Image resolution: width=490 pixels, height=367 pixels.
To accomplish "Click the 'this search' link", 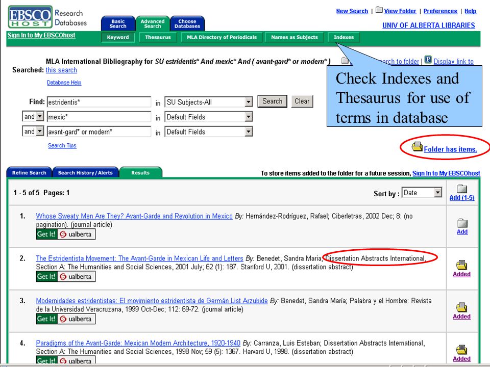I will click(x=61, y=70).
